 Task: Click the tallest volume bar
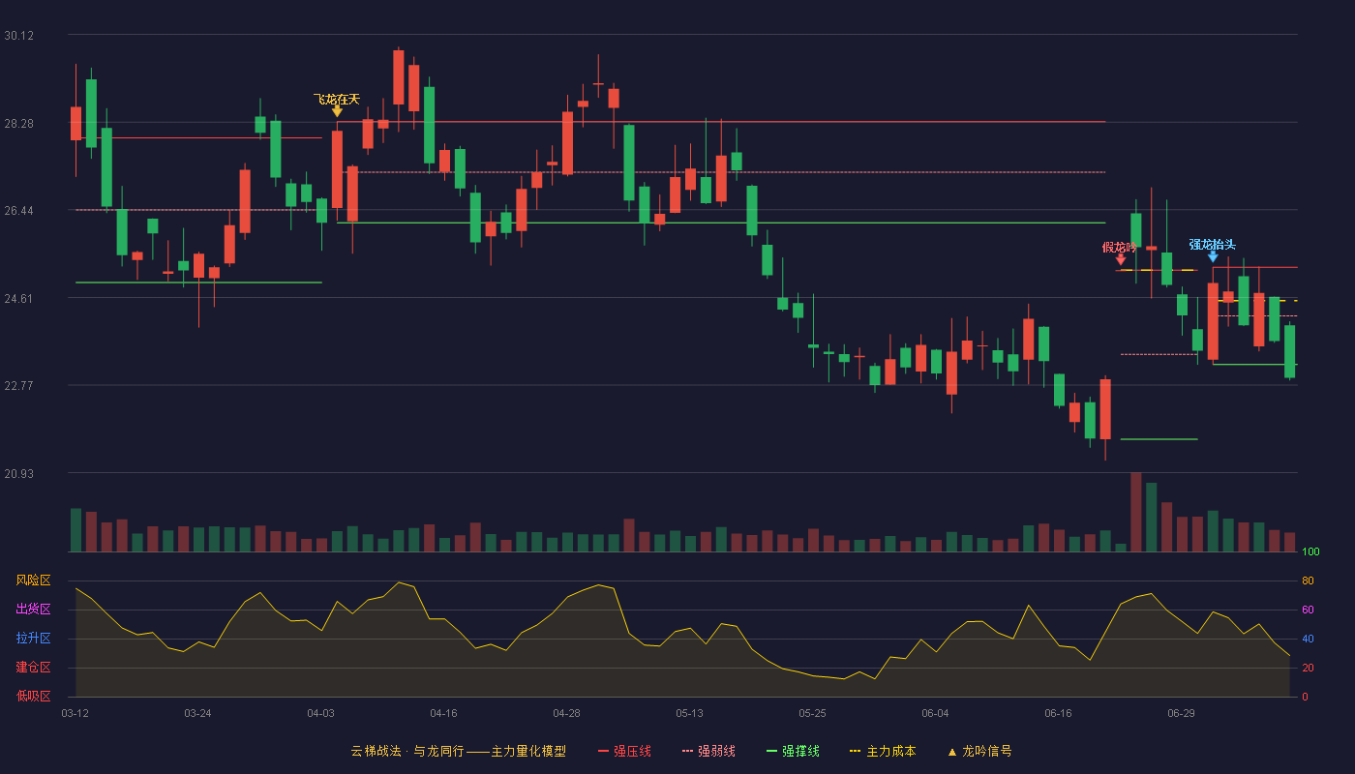[1136, 512]
